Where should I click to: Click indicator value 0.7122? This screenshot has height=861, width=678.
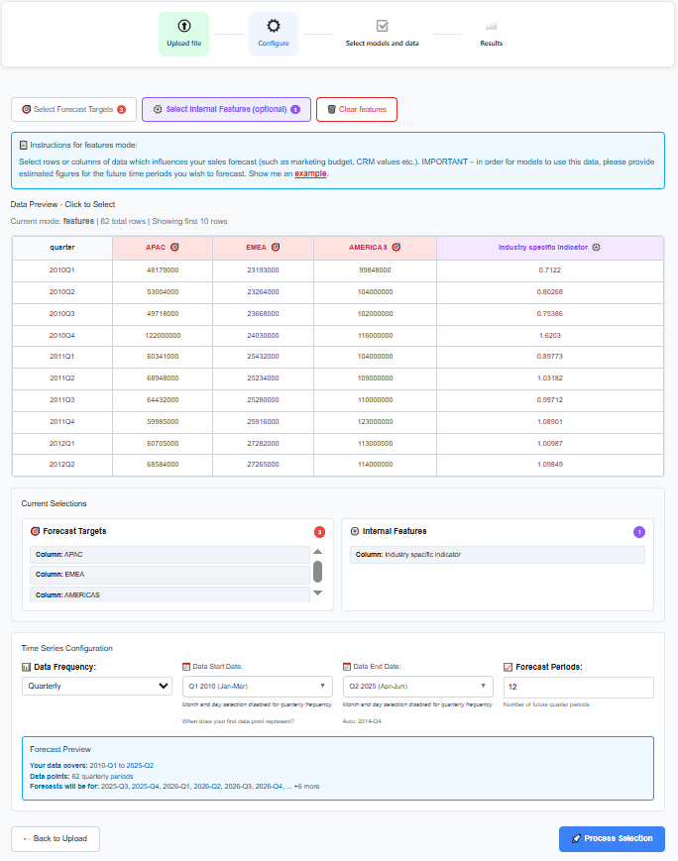coord(550,270)
